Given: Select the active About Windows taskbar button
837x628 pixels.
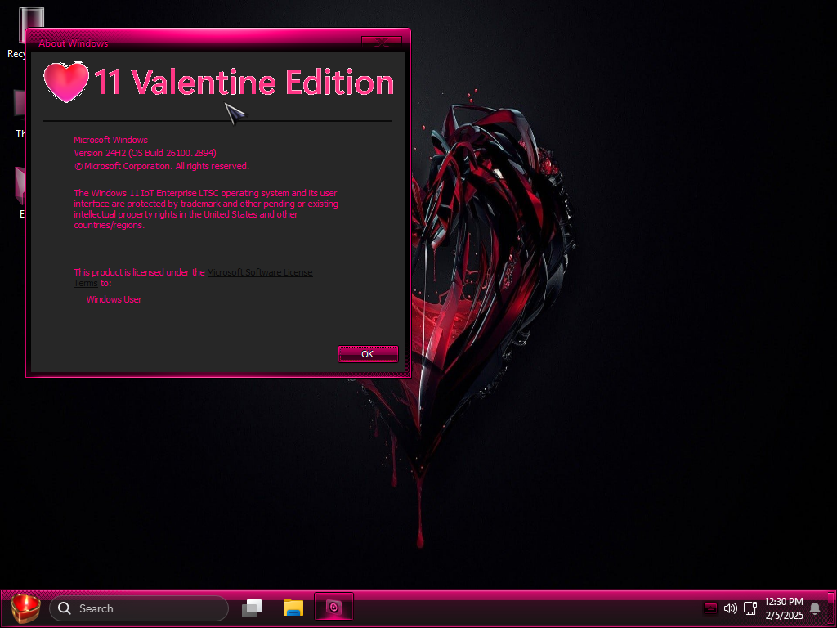Looking at the screenshot, I should click(x=333, y=608).
